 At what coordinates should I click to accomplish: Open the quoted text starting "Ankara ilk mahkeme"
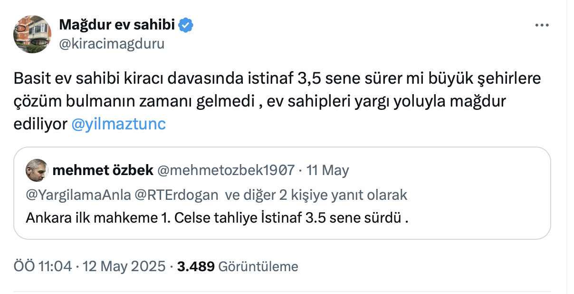pyautogui.click(x=217, y=218)
